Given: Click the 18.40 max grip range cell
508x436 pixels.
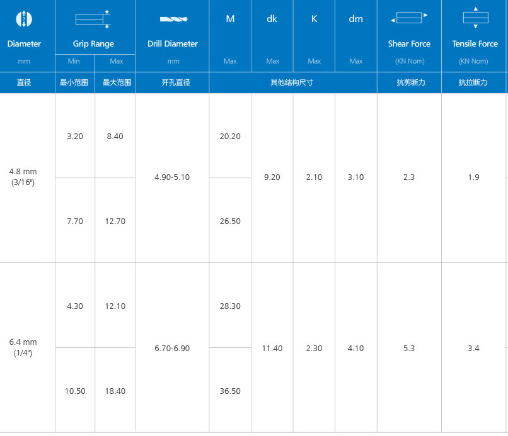Looking at the screenshot, I should [x=115, y=391].
